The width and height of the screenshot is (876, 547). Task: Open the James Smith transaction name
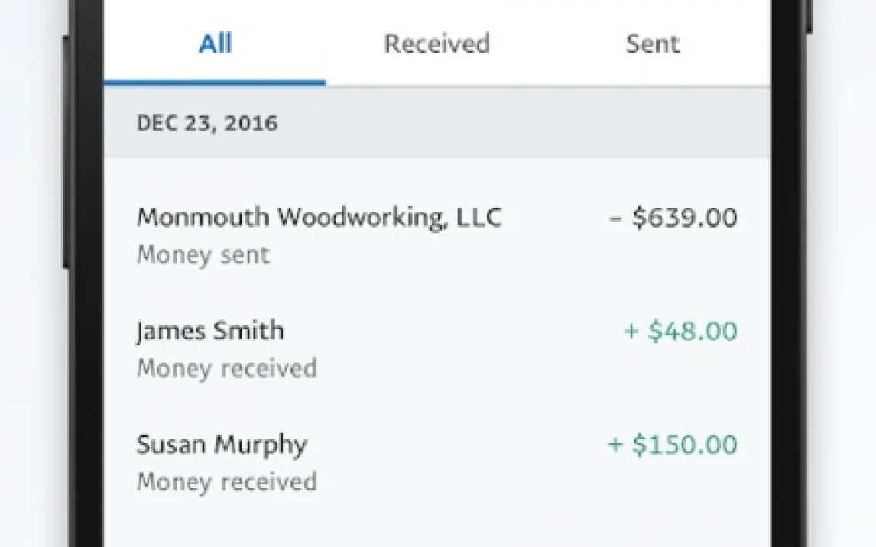(x=210, y=332)
